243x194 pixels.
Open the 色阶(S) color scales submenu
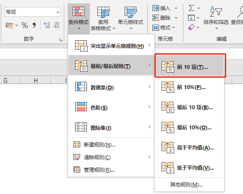[x=111, y=107]
